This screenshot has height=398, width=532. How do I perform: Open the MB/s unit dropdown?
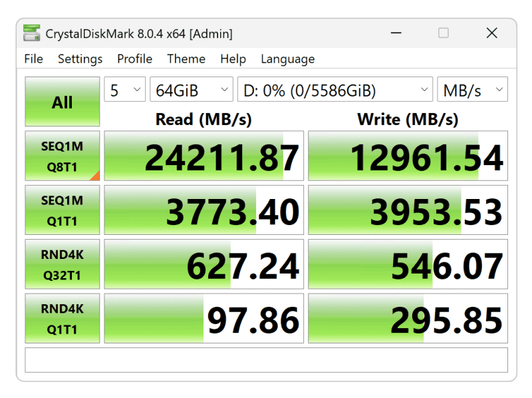pyautogui.click(x=471, y=90)
